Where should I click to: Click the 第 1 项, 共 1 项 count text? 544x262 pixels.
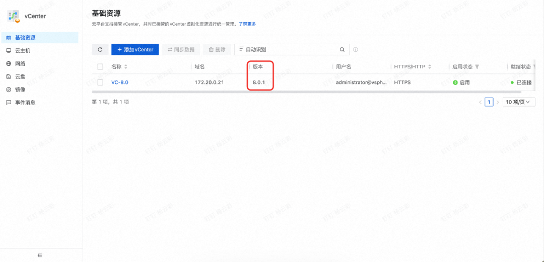coord(110,102)
